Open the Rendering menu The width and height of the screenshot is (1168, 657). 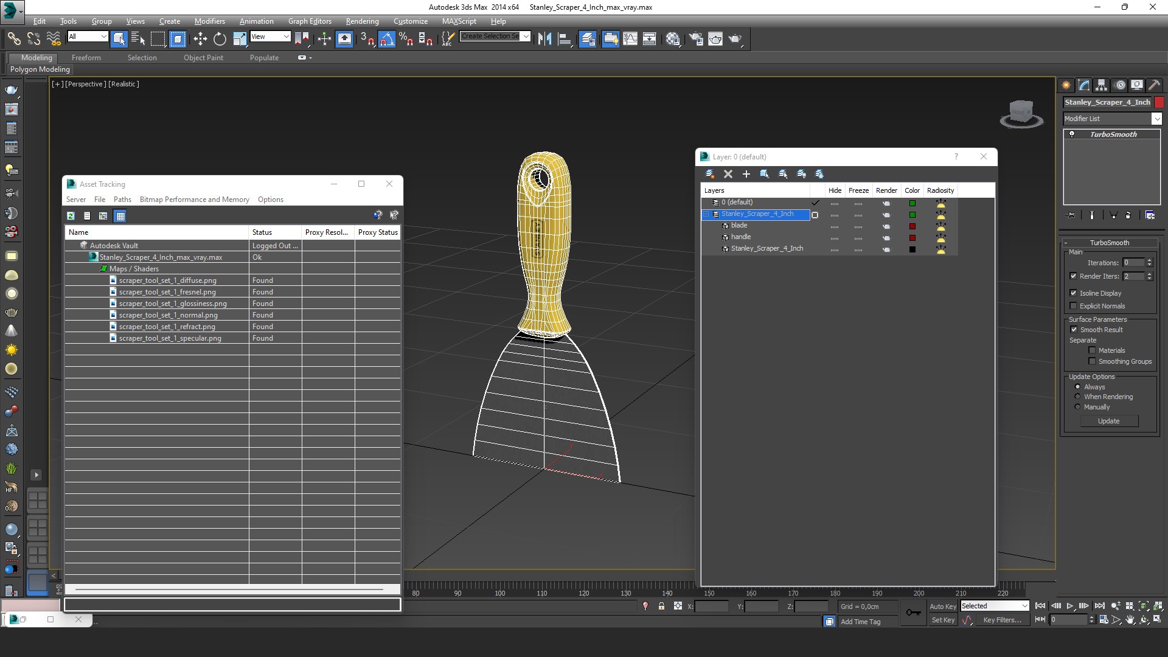pyautogui.click(x=362, y=21)
